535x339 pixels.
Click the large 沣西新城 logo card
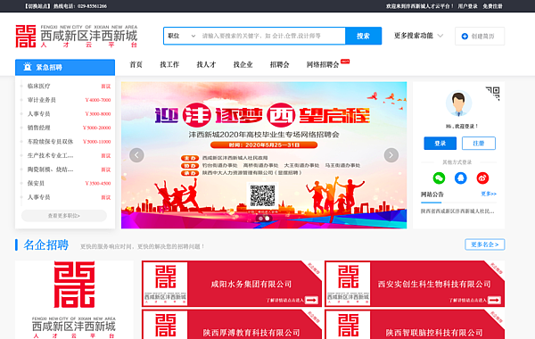pos(74,300)
